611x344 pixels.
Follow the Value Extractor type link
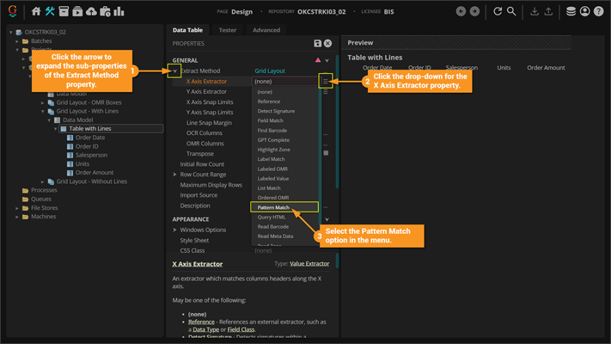click(310, 263)
